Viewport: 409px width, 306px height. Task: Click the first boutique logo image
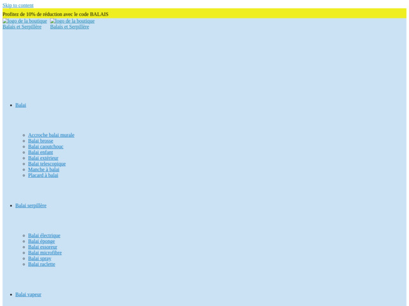24,21
